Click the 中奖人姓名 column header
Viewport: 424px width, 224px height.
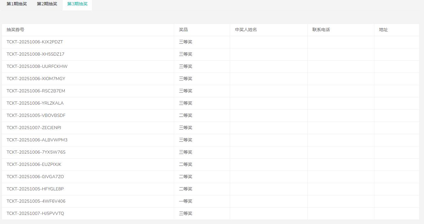tap(246, 30)
